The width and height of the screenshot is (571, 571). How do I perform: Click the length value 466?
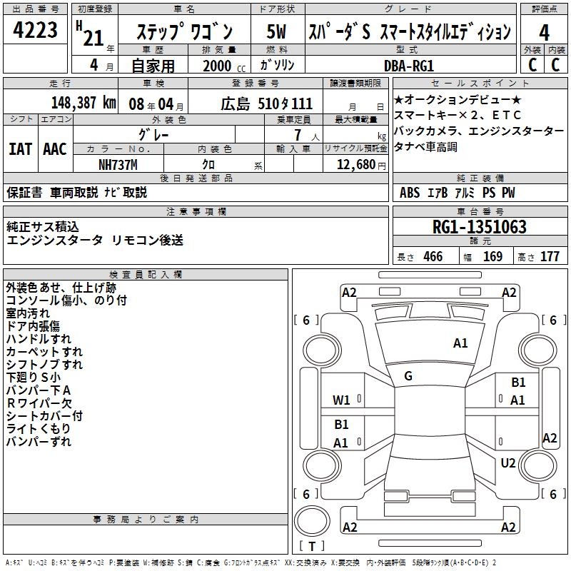click(433, 256)
